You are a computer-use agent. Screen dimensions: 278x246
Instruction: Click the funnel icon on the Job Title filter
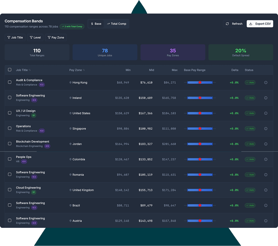click(9, 37)
